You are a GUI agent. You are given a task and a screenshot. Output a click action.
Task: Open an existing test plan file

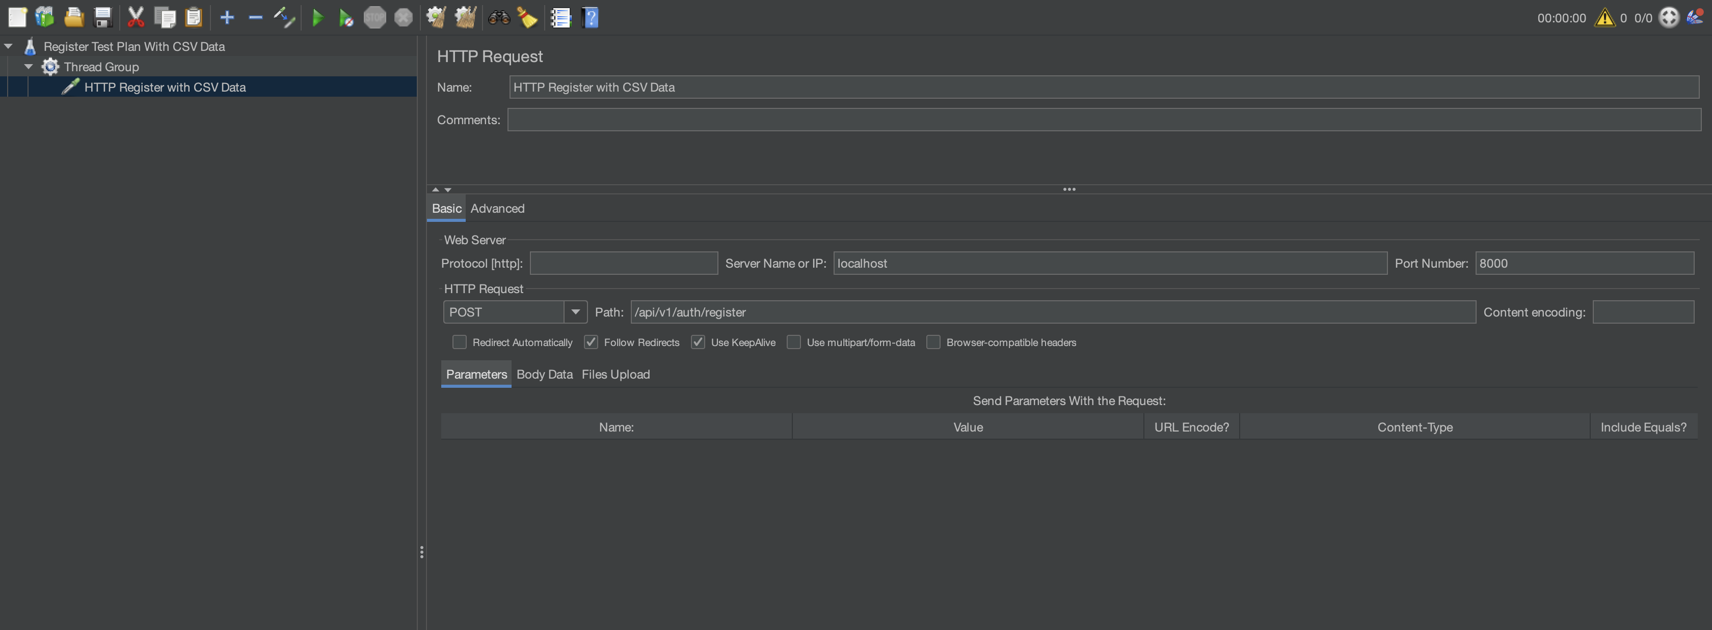(74, 17)
